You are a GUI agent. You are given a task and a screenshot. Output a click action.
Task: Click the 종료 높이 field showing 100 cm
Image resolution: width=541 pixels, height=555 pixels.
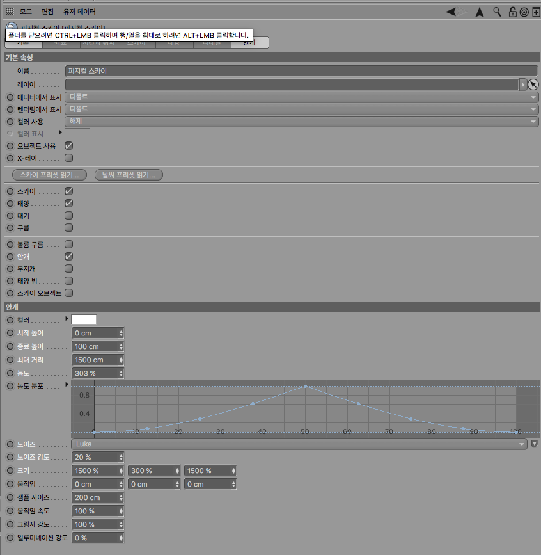[x=98, y=346]
